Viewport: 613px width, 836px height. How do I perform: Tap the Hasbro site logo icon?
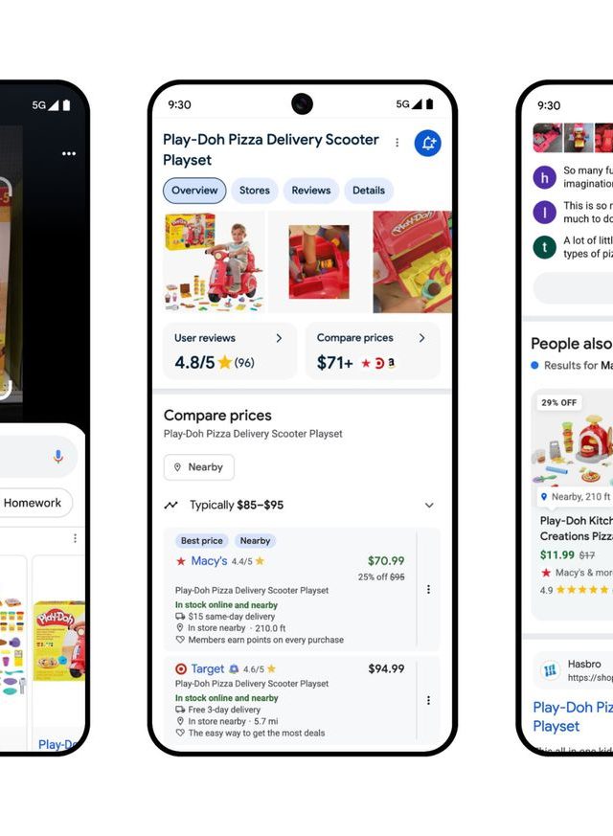pyautogui.click(x=550, y=670)
